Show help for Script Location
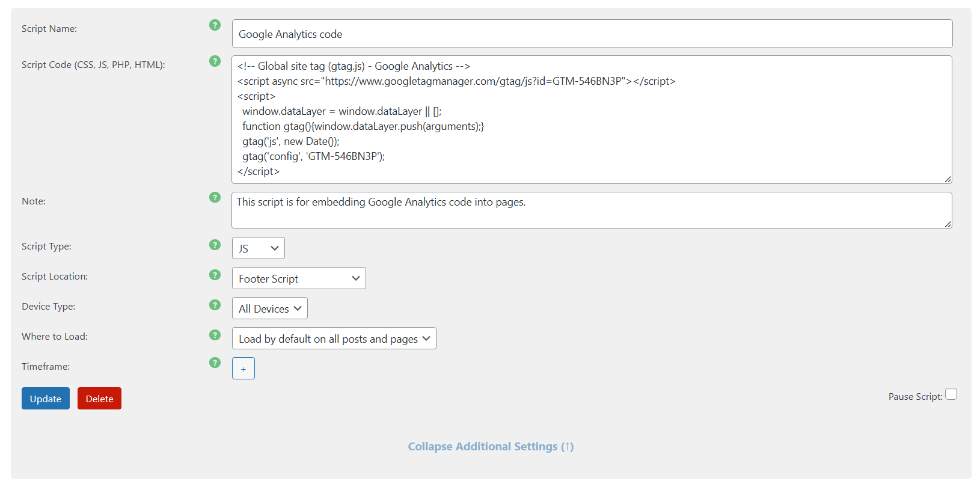This screenshot has height=487, width=980. (215, 275)
